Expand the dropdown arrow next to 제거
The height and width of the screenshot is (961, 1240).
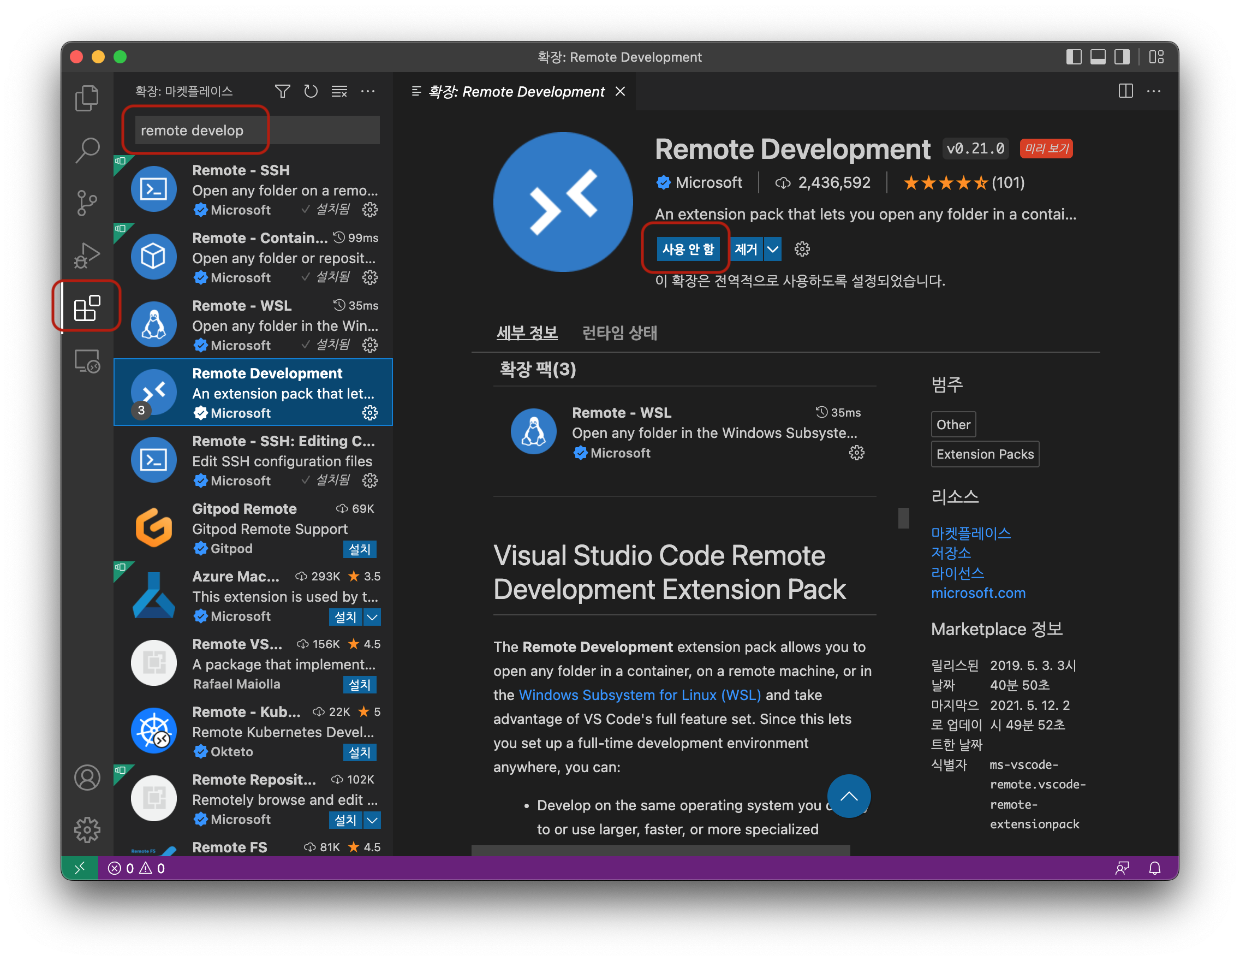[773, 249]
